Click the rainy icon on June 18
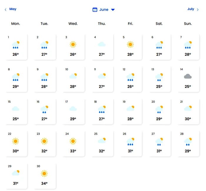The width and height of the screenshot is (206, 191). (x=102, y=109)
